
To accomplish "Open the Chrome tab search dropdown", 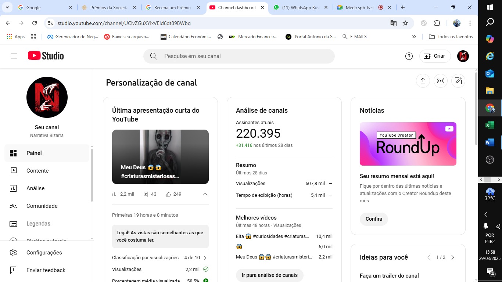I will 7,7.
